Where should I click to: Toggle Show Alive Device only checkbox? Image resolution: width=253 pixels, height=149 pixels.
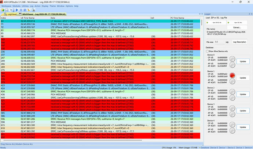pos(207,51)
